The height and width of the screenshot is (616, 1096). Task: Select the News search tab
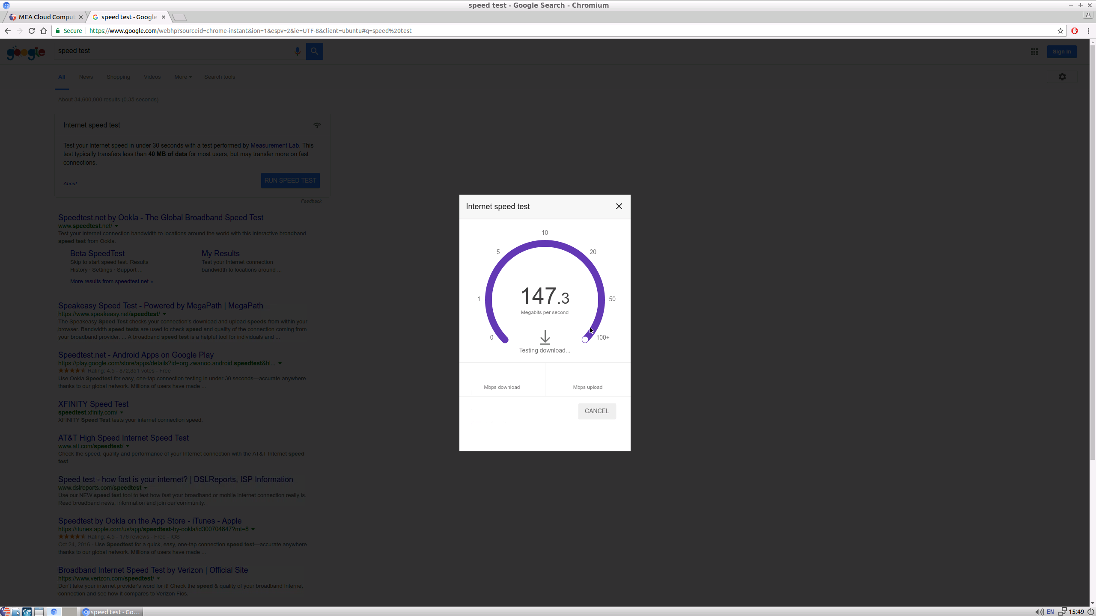tap(86, 77)
